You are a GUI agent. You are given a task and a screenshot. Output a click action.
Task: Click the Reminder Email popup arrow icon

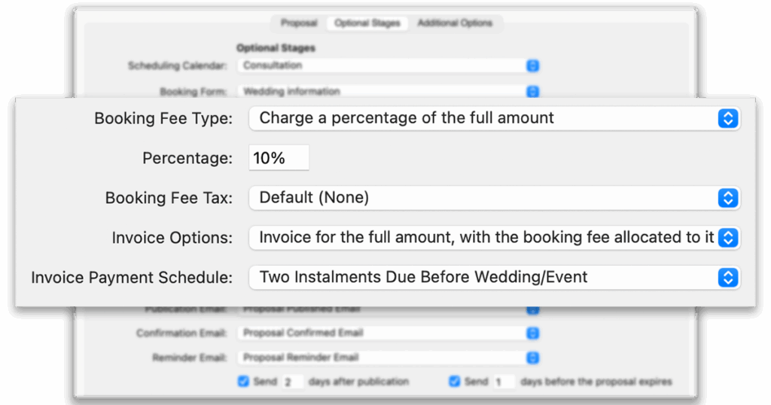532,358
